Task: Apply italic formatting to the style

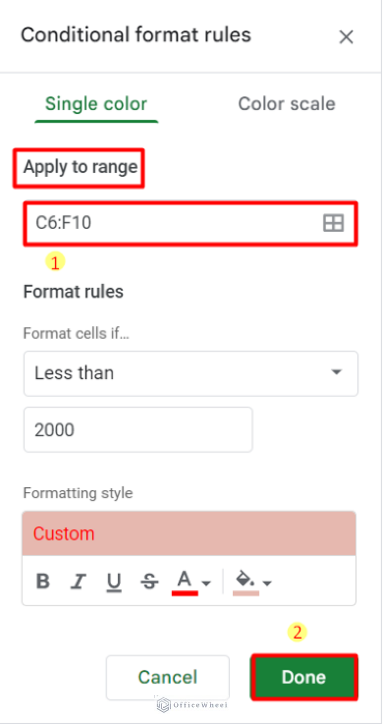Action: (78, 581)
